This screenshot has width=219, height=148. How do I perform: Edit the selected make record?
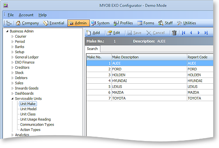point(114,33)
